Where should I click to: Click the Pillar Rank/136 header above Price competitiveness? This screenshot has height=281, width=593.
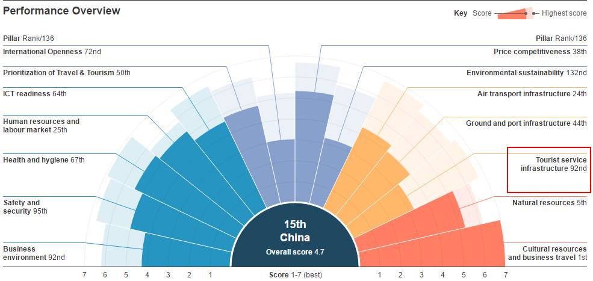561,38
